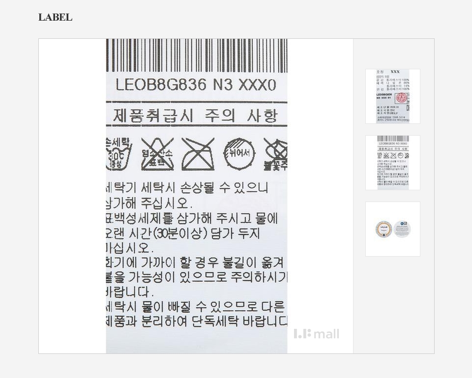Select the fiber composition label thumbnail
Viewport: 472px width, 378px height.
(x=392, y=96)
